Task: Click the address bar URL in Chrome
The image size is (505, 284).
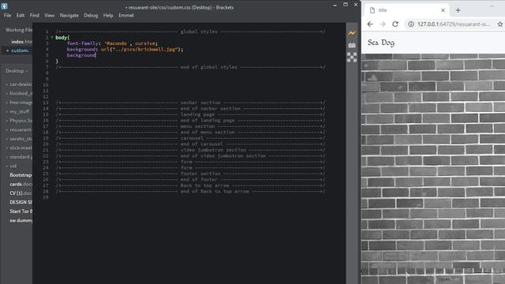Action: pyautogui.click(x=454, y=24)
